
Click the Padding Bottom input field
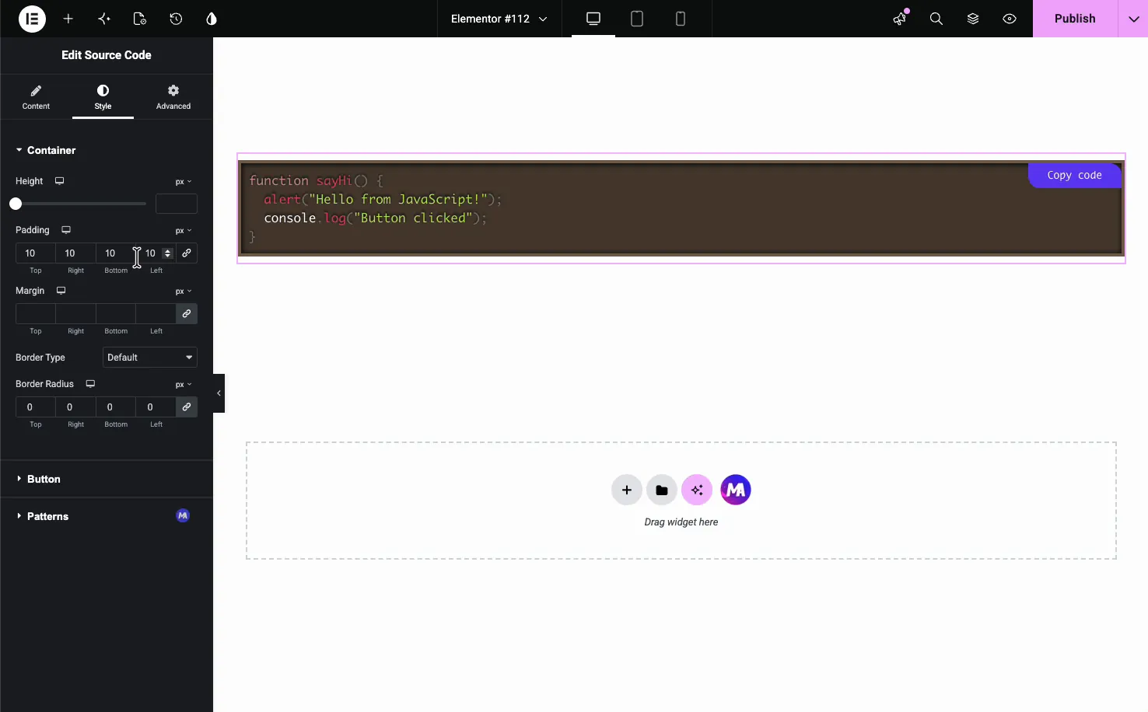tap(116, 253)
